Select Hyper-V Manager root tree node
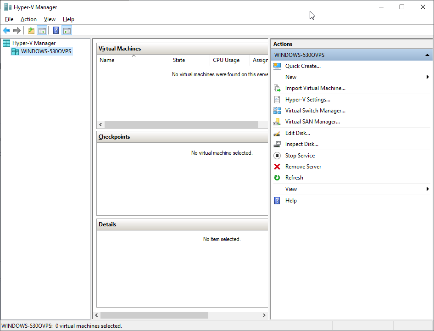This screenshot has width=434, height=331. pyautogui.click(x=33, y=43)
